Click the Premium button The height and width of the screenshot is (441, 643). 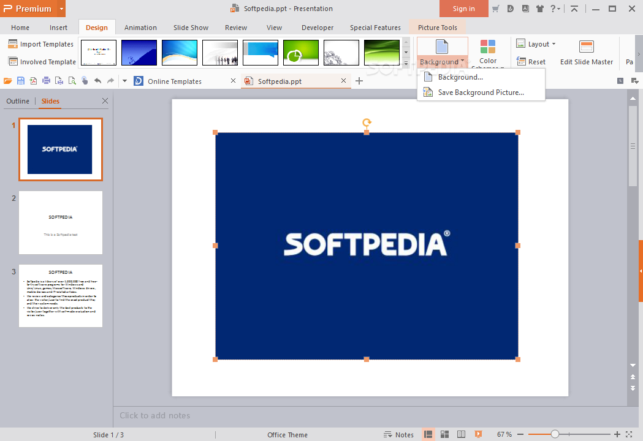click(x=29, y=9)
